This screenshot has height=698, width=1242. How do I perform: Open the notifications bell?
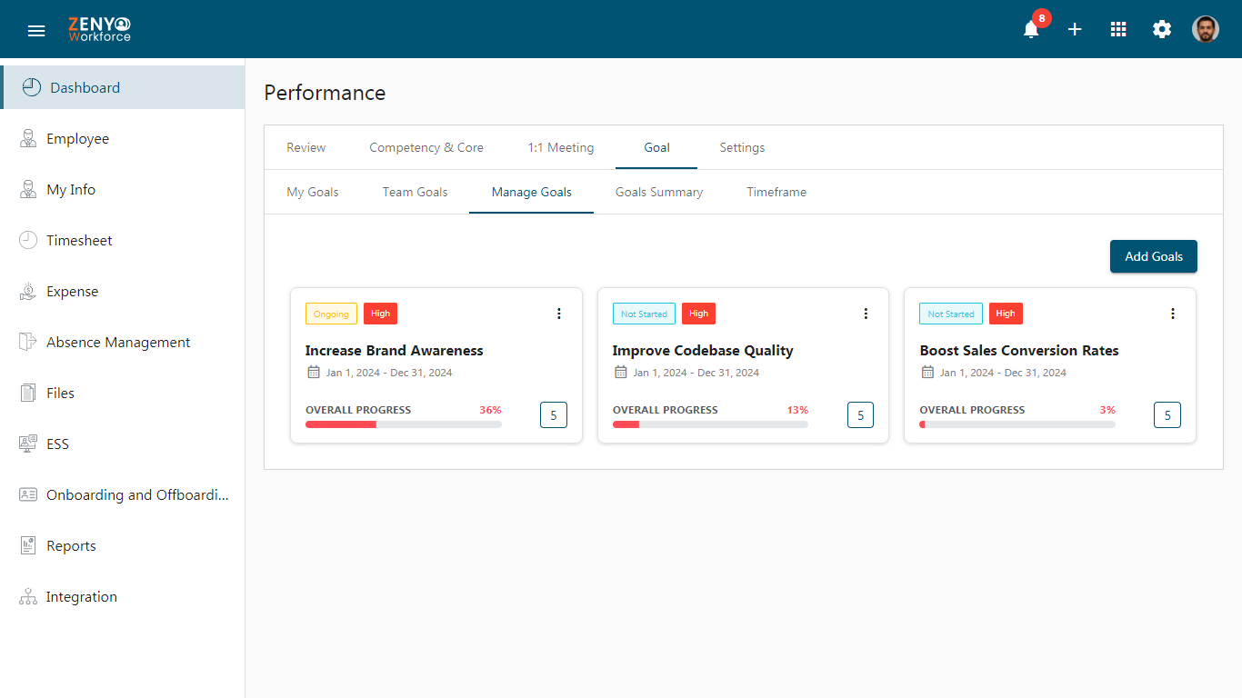1031,30
